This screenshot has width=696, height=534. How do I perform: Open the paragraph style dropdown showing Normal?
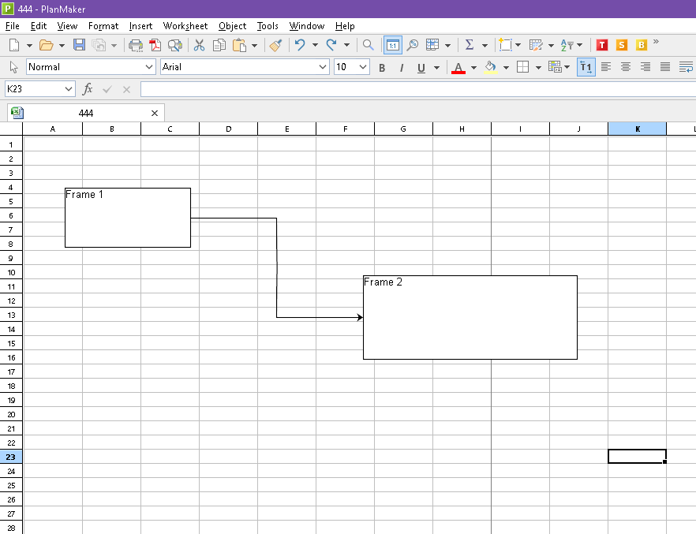point(92,67)
